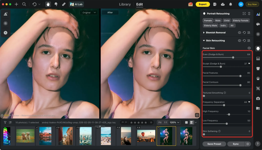Click the search magnifier icon
This screenshot has height=150, width=262.
(x=24, y=4)
